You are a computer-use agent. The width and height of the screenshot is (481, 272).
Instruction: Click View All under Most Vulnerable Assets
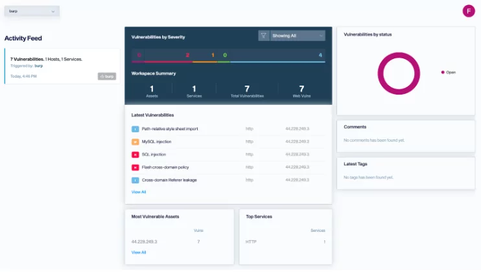[x=139, y=253]
